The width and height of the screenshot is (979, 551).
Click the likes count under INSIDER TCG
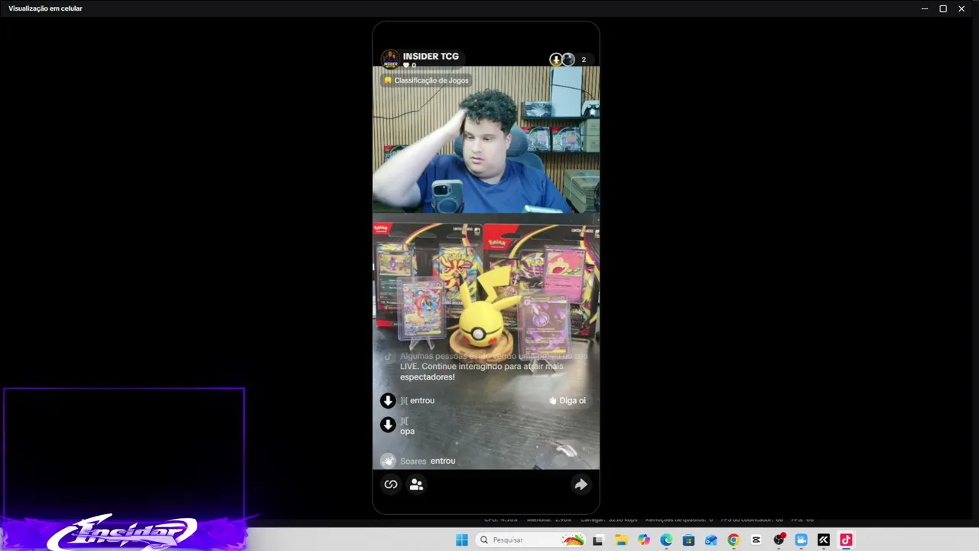coord(410,66)
